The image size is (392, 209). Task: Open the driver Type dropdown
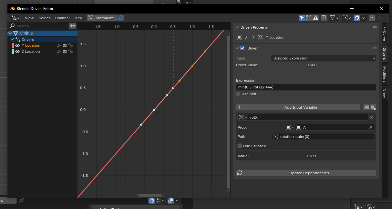(x=324, y=58)
